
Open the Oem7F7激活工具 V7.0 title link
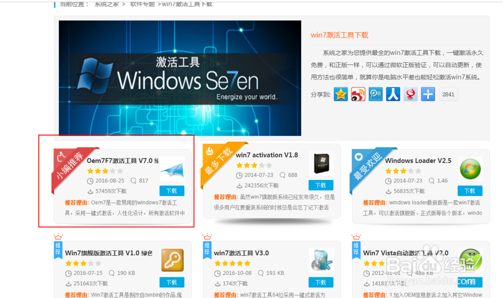[x=123, y=160]
